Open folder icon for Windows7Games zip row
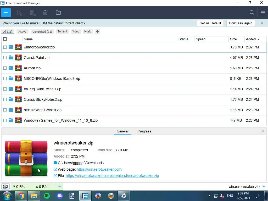268x201 pixels. tap(11, 120)
